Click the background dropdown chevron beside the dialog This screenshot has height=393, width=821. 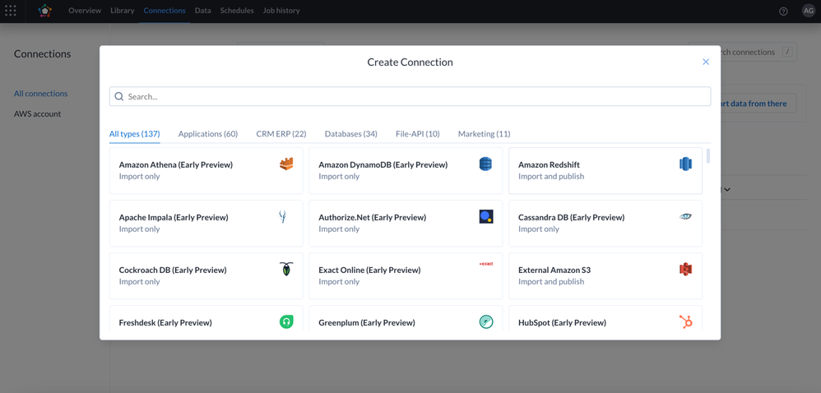pyautogui.click(x=726, y=189)
